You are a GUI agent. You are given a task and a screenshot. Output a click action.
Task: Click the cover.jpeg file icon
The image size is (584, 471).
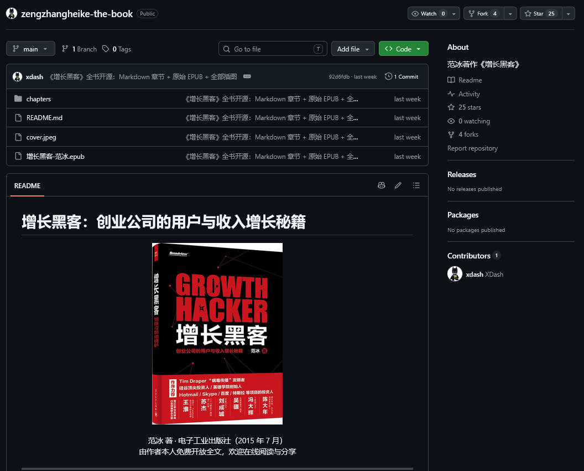(18, 137)
